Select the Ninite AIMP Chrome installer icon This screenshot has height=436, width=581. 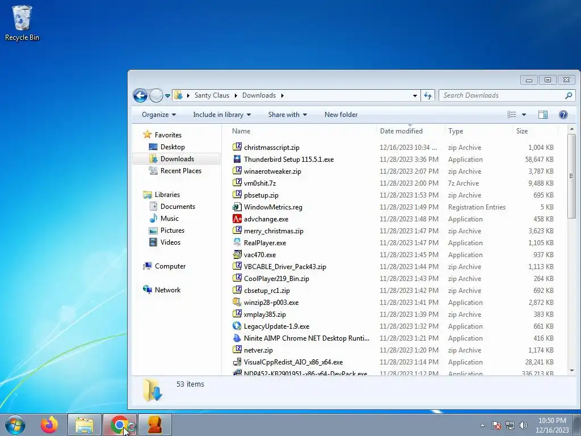tap(237, 338)
